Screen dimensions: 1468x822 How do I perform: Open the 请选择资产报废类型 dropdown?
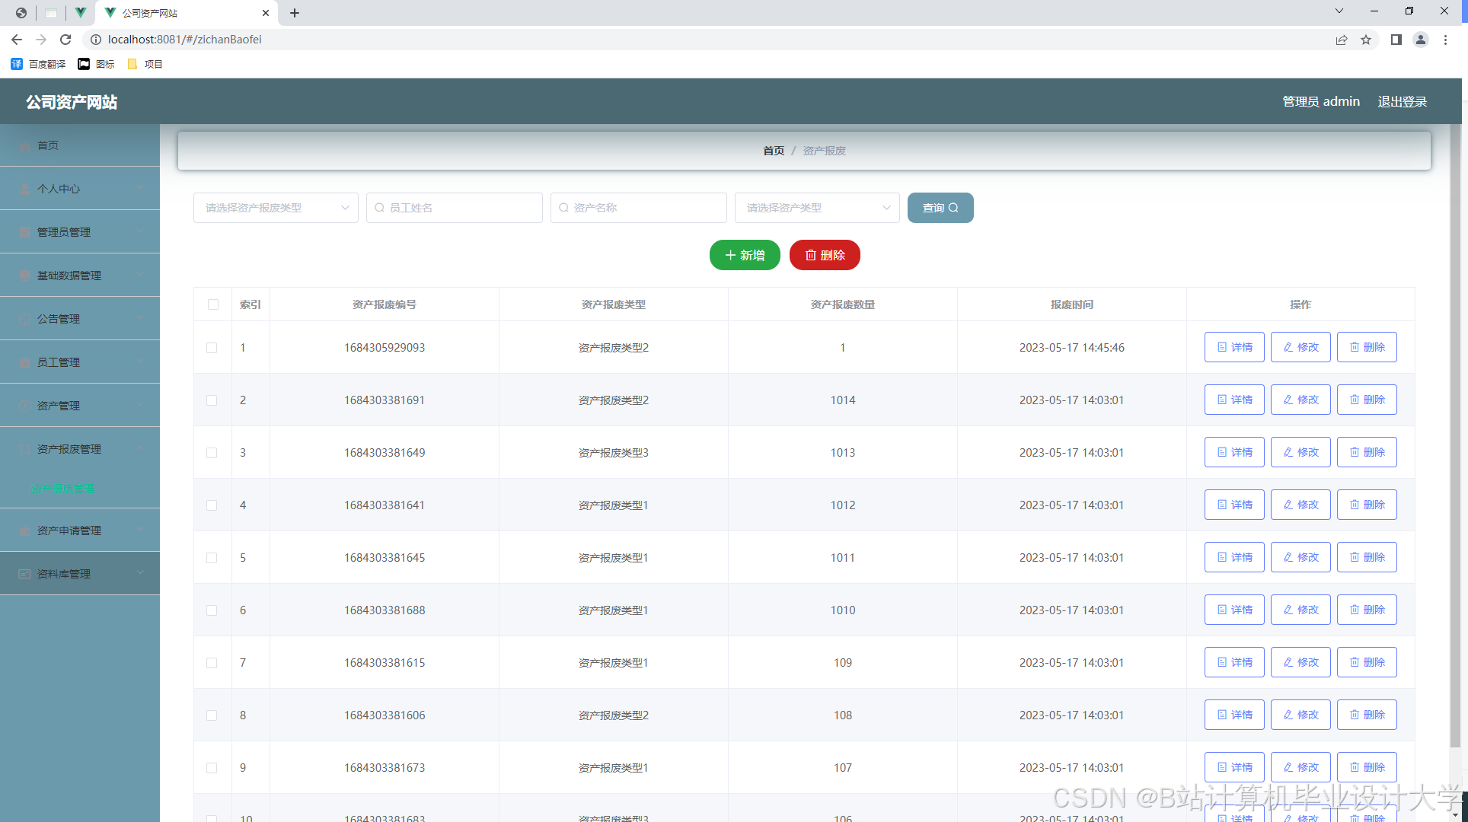(276, 208)
